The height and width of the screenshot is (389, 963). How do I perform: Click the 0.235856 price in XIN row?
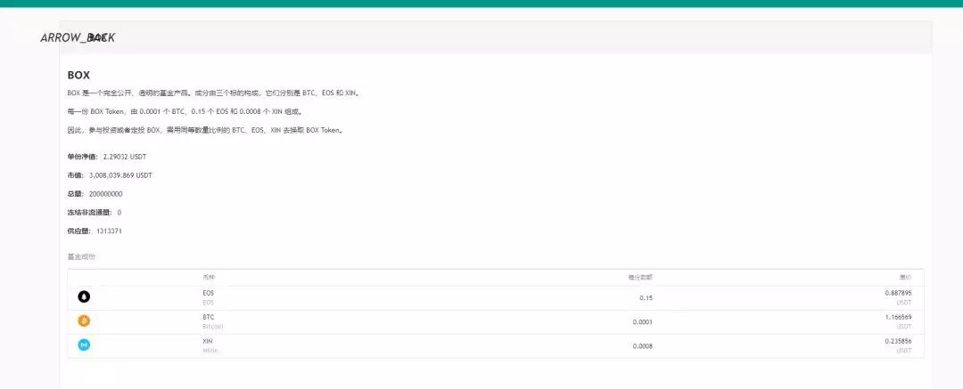(x=898, y=341)
